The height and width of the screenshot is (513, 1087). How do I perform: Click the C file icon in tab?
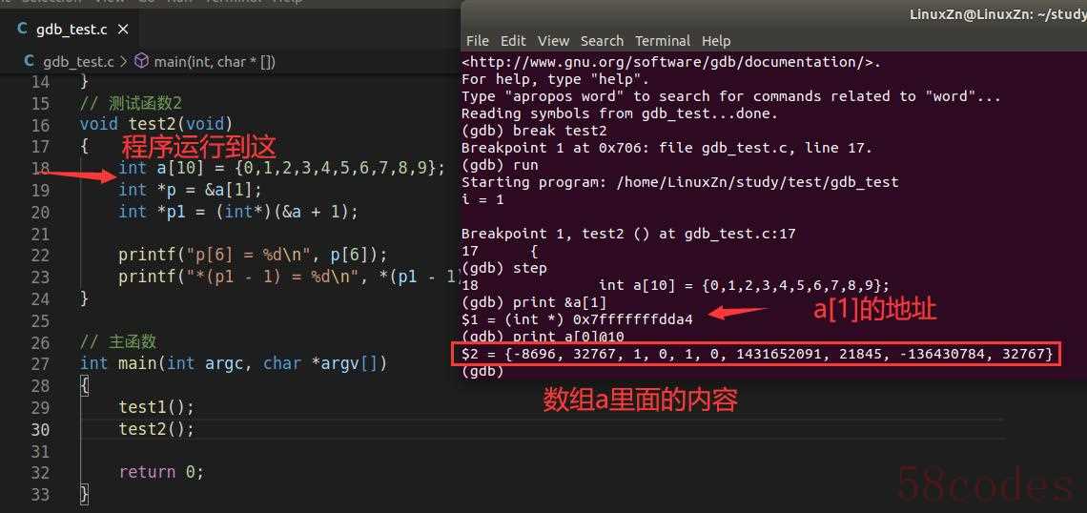point(22,30)
